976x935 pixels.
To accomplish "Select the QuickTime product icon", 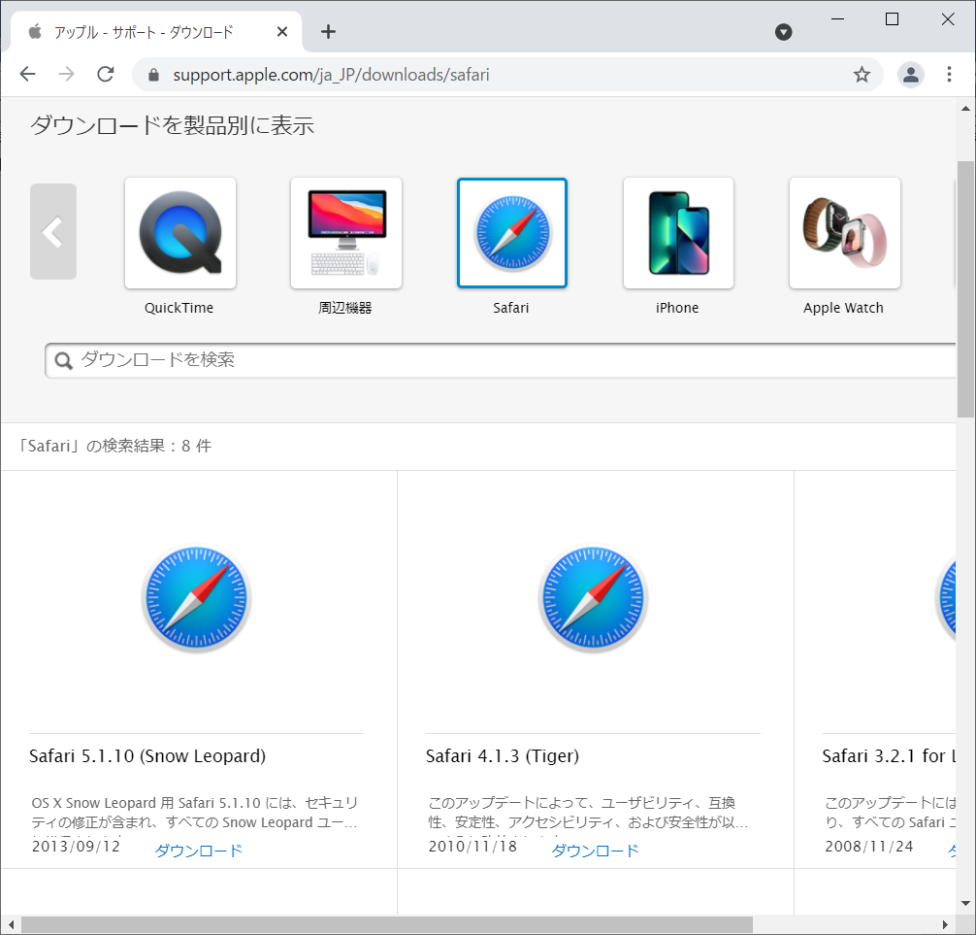I will point(180,233).
